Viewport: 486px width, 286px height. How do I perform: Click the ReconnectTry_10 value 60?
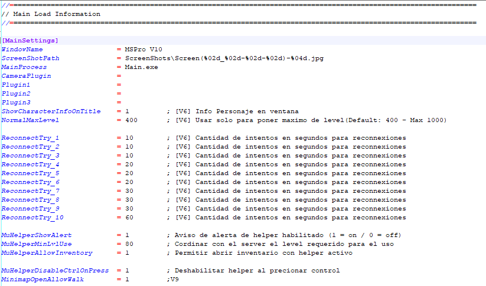point(129,218)
